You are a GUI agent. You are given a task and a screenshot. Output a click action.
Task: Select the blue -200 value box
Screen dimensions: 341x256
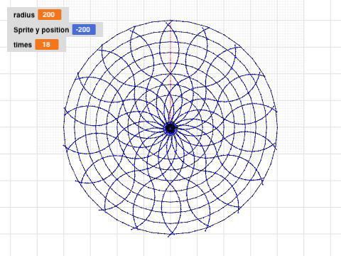click(84, 30)
